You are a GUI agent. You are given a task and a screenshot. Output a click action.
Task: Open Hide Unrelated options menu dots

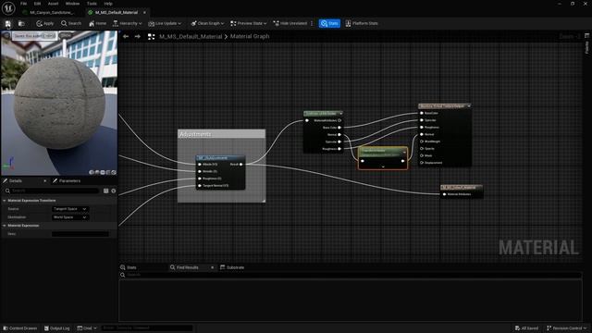click(312, 23)
